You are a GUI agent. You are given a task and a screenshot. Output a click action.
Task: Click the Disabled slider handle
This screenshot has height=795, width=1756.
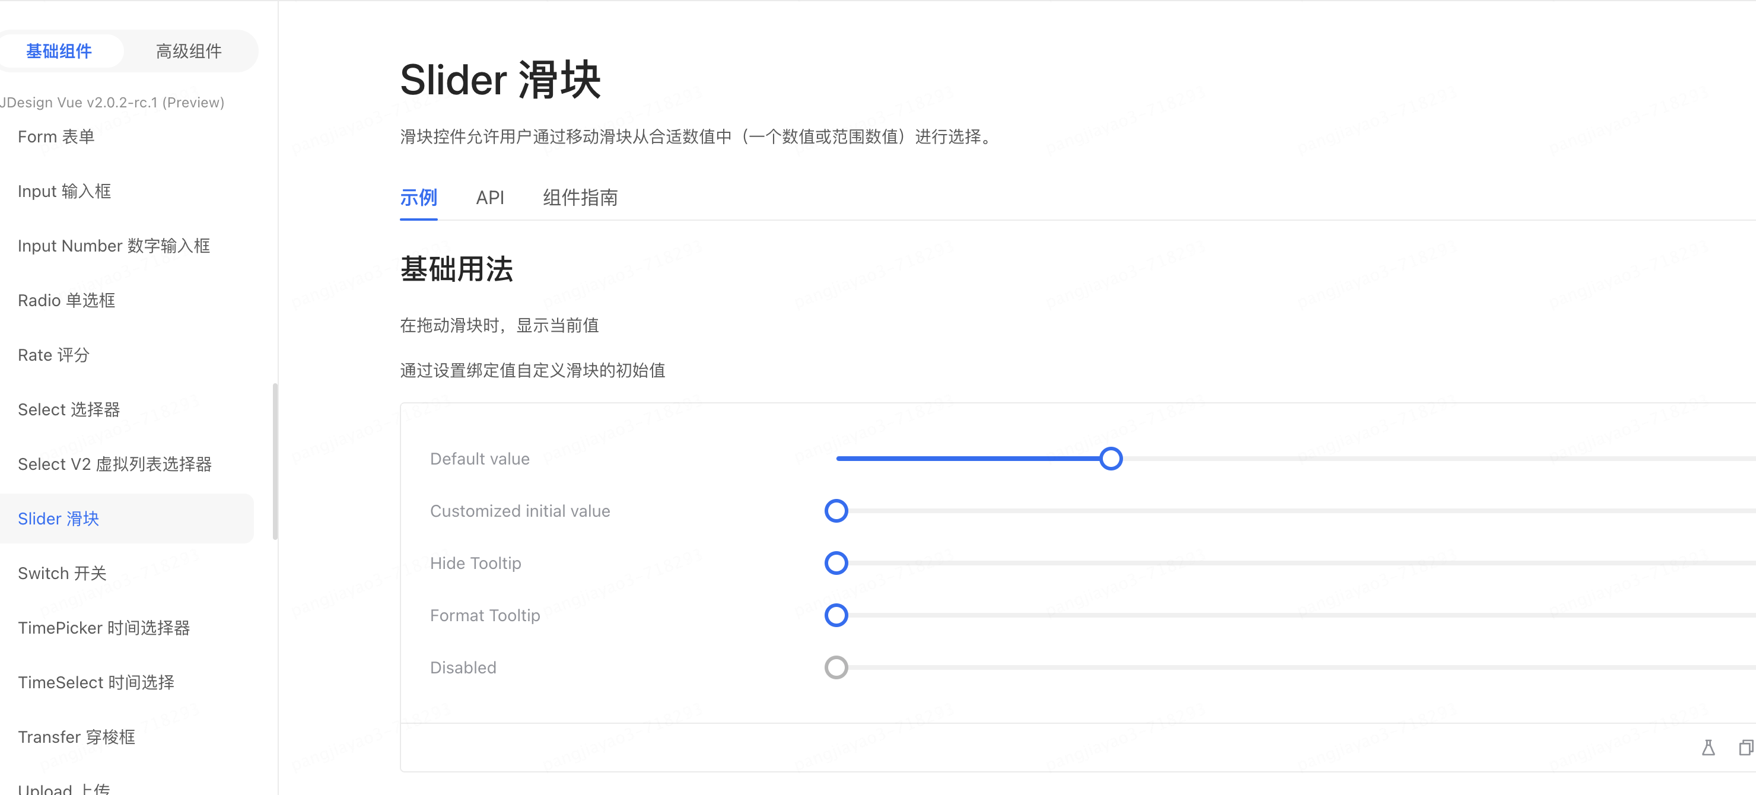coord(836,667)
